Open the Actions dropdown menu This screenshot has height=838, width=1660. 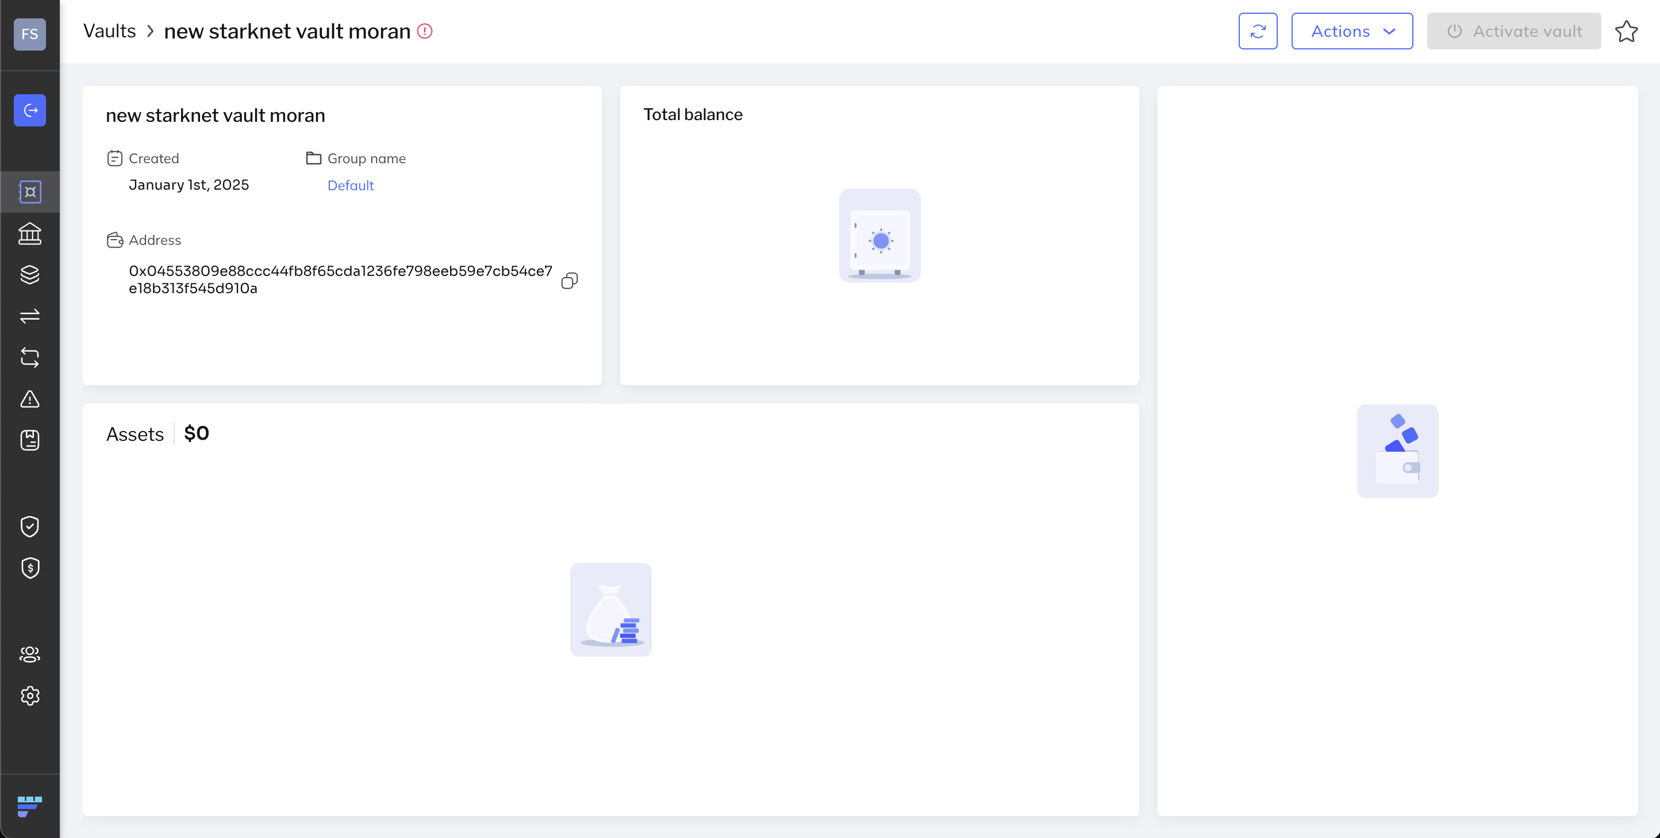[x=1351, y=31]
